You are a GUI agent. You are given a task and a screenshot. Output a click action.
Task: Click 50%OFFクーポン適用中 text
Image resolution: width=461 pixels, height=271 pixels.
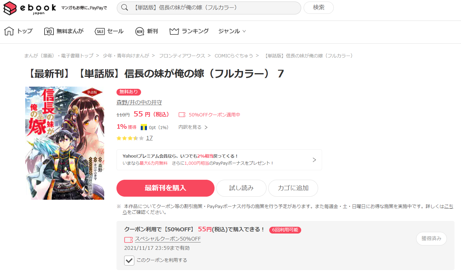click(x=215, y=115)
